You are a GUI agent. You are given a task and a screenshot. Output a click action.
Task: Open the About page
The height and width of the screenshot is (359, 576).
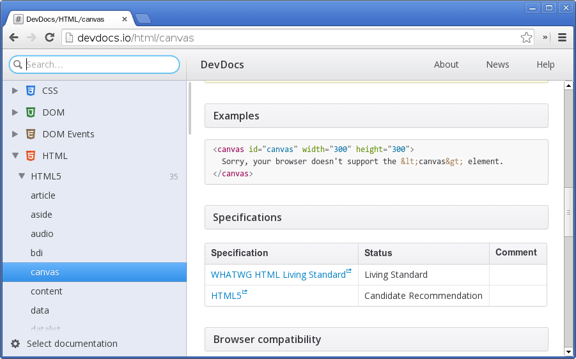pyautogui.click(x=446, y=65)
